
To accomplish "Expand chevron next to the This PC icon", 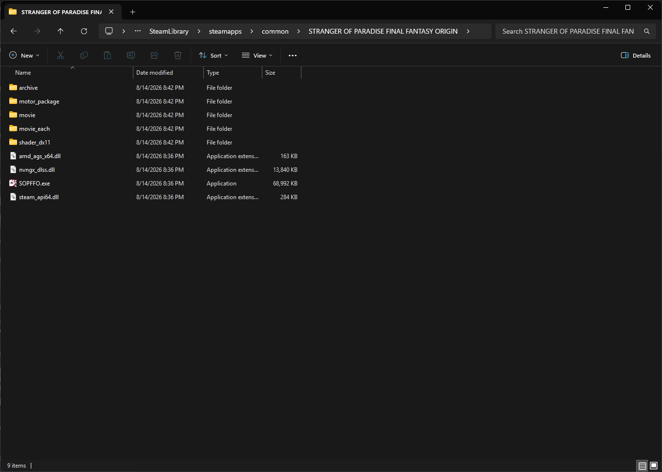I will point(124,31).
